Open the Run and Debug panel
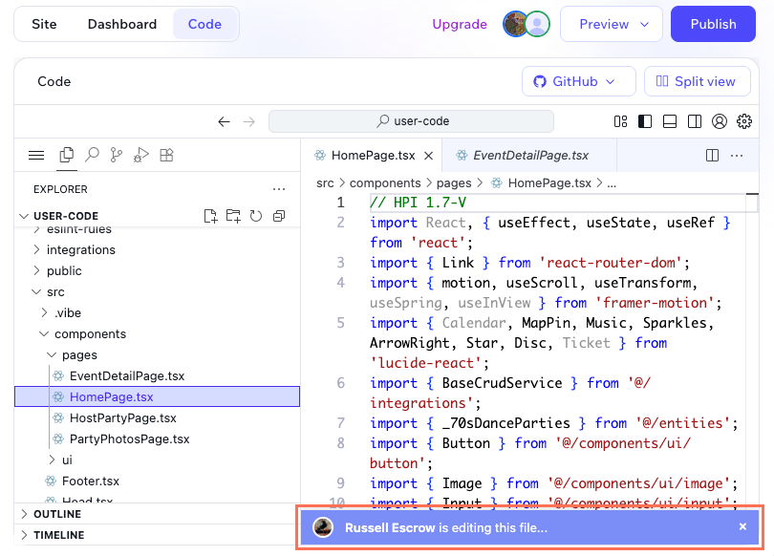Screen dimensions: 774x556 [x=140, y=156]
